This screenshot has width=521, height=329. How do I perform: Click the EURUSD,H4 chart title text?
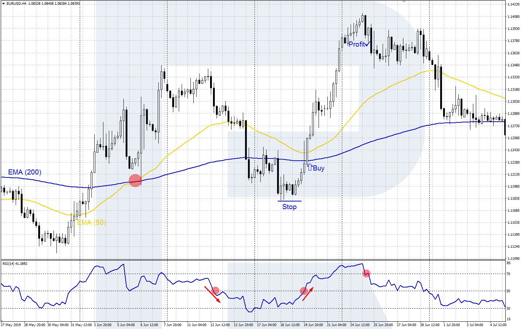point(16,4)
